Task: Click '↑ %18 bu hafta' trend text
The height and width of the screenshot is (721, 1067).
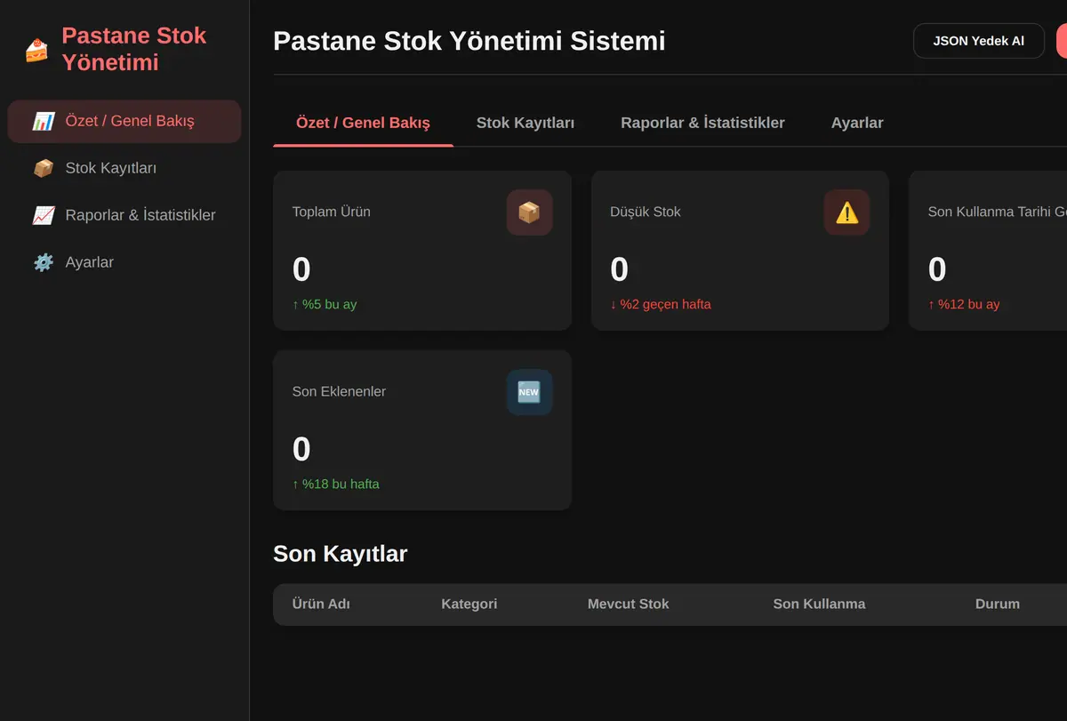Action: pos(336,484)
